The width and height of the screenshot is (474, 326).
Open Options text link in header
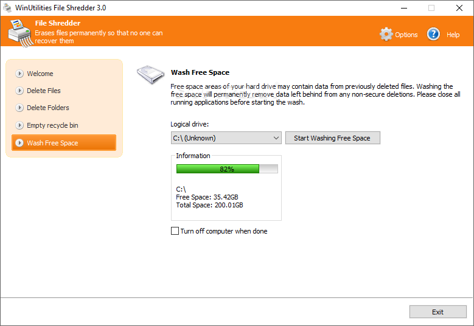406,35
